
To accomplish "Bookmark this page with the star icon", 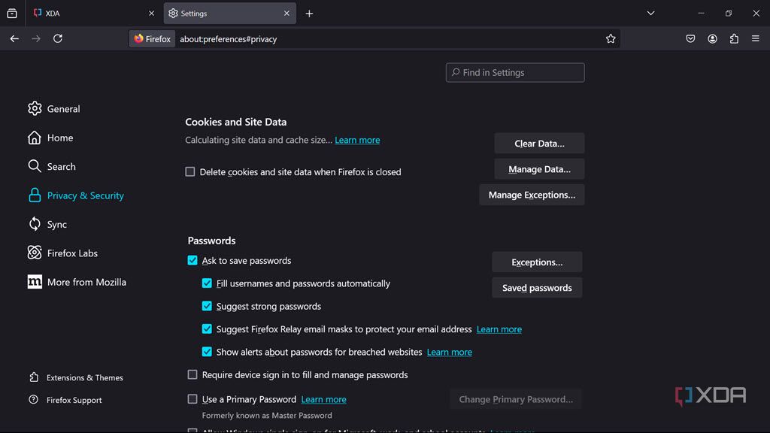I will [x=611, y=39].
